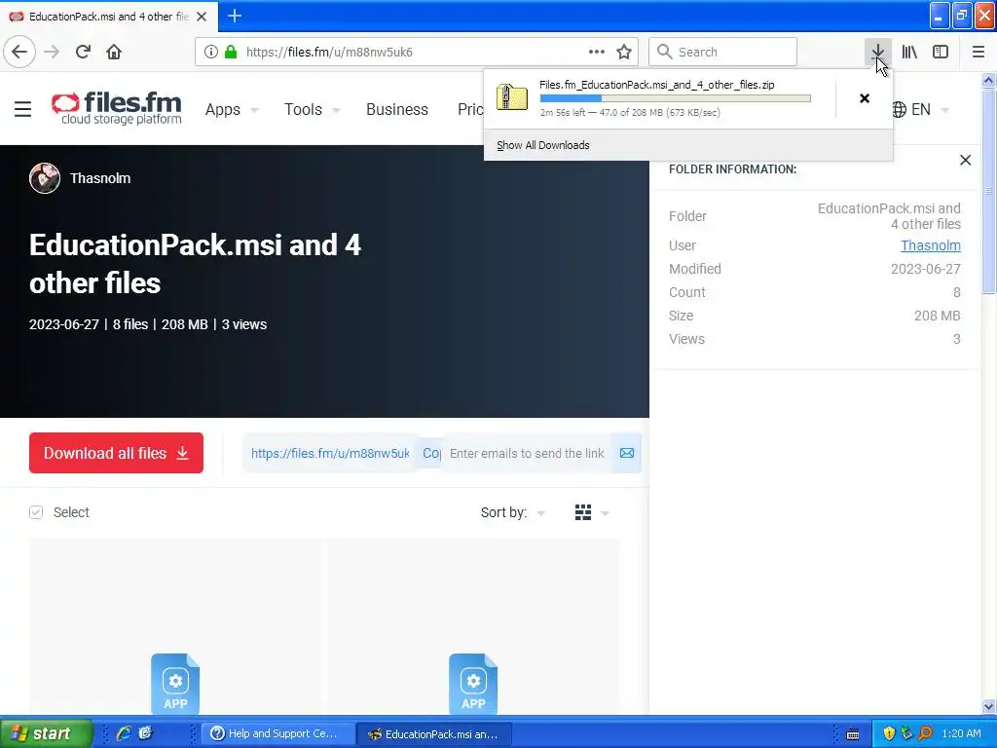This screenshot has height=748, width=997.
Task: Click the first APP file thumbnail
Action: coord(175,684)
